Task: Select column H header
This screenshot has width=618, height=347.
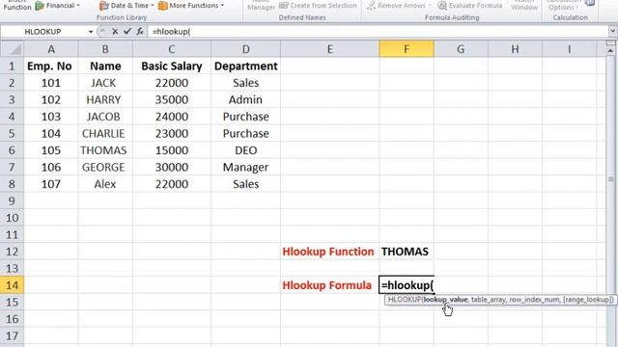Action: point(515,49)
